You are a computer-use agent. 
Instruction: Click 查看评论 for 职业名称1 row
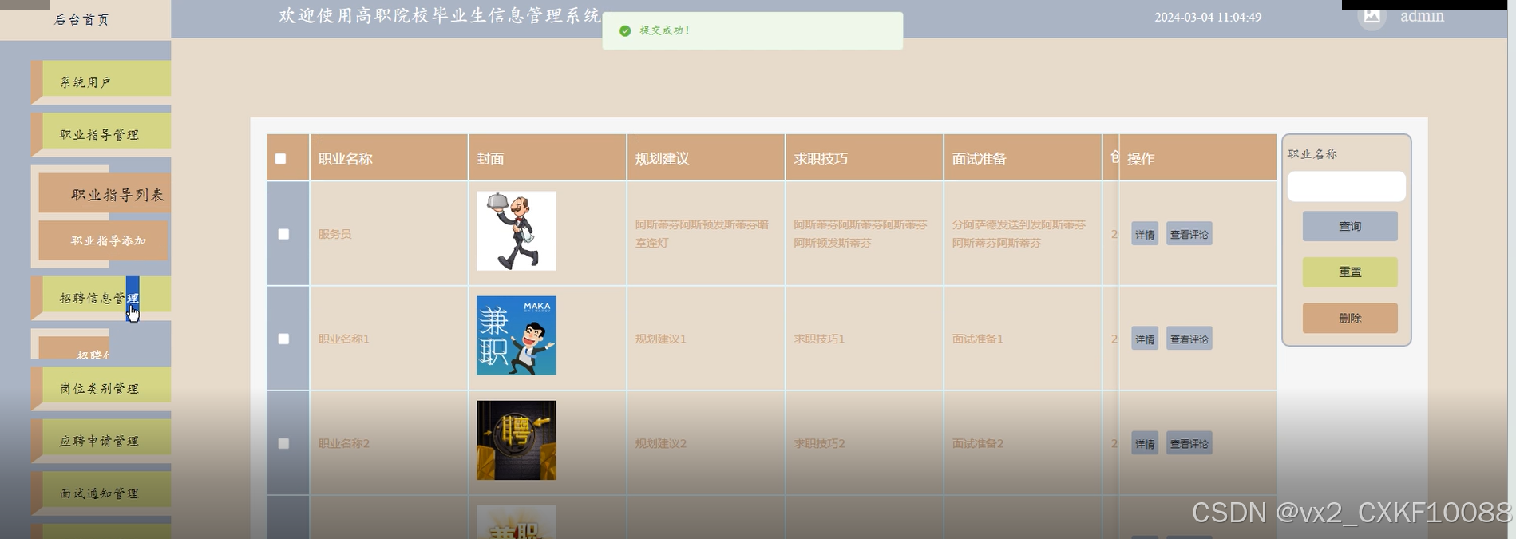[x=1189, y=339]
